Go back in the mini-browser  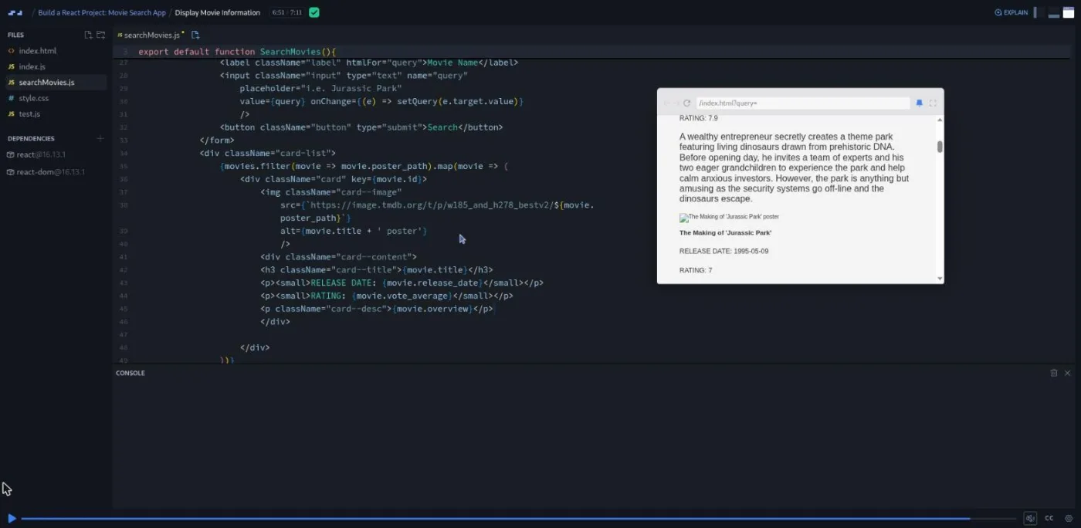[x=666, y=103]
